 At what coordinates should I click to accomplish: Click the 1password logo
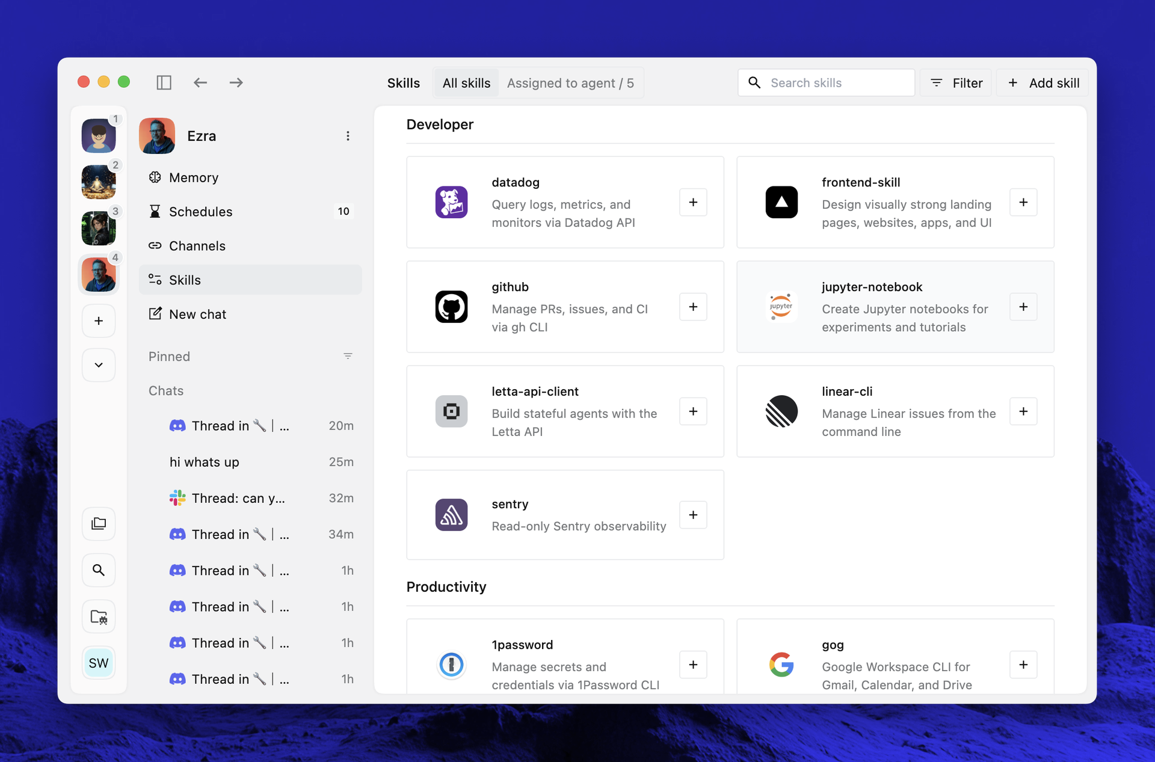click(451, 665)
